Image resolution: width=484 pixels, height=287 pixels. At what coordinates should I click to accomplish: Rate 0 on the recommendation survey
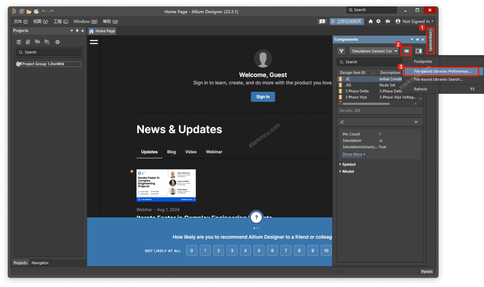[192, 250]
